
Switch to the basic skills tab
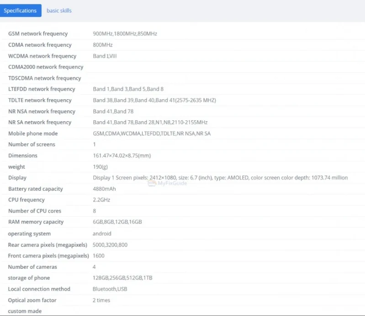(x=59, y=11)
